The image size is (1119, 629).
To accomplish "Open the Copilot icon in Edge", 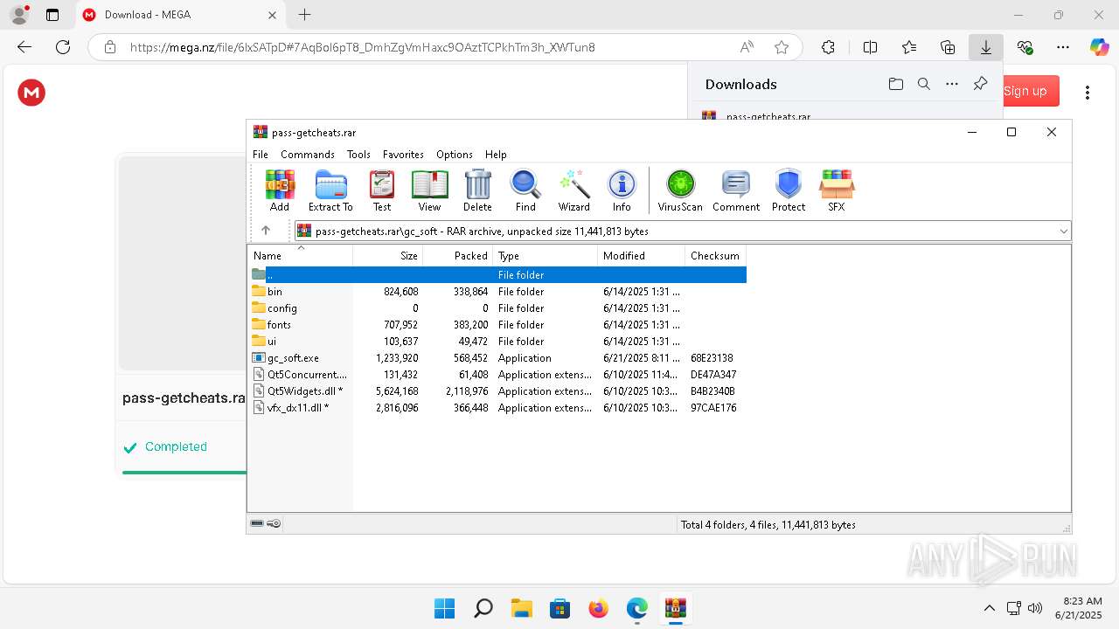I will [1099, 47].
